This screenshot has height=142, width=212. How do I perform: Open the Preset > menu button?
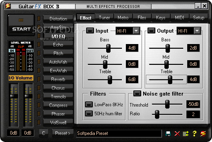pyautogui.click(x=63, y=133)
